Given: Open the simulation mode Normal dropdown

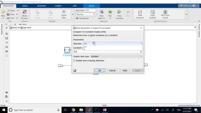Looking at the screenshot, I should [x=86, y=14].
